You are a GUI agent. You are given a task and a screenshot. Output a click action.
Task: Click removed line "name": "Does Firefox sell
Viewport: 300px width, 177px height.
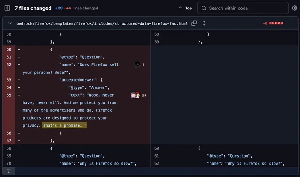tap(89, 65)
